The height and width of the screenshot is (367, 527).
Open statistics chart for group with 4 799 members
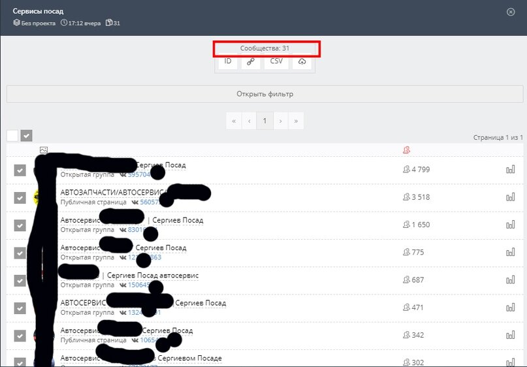coord(510,169)
